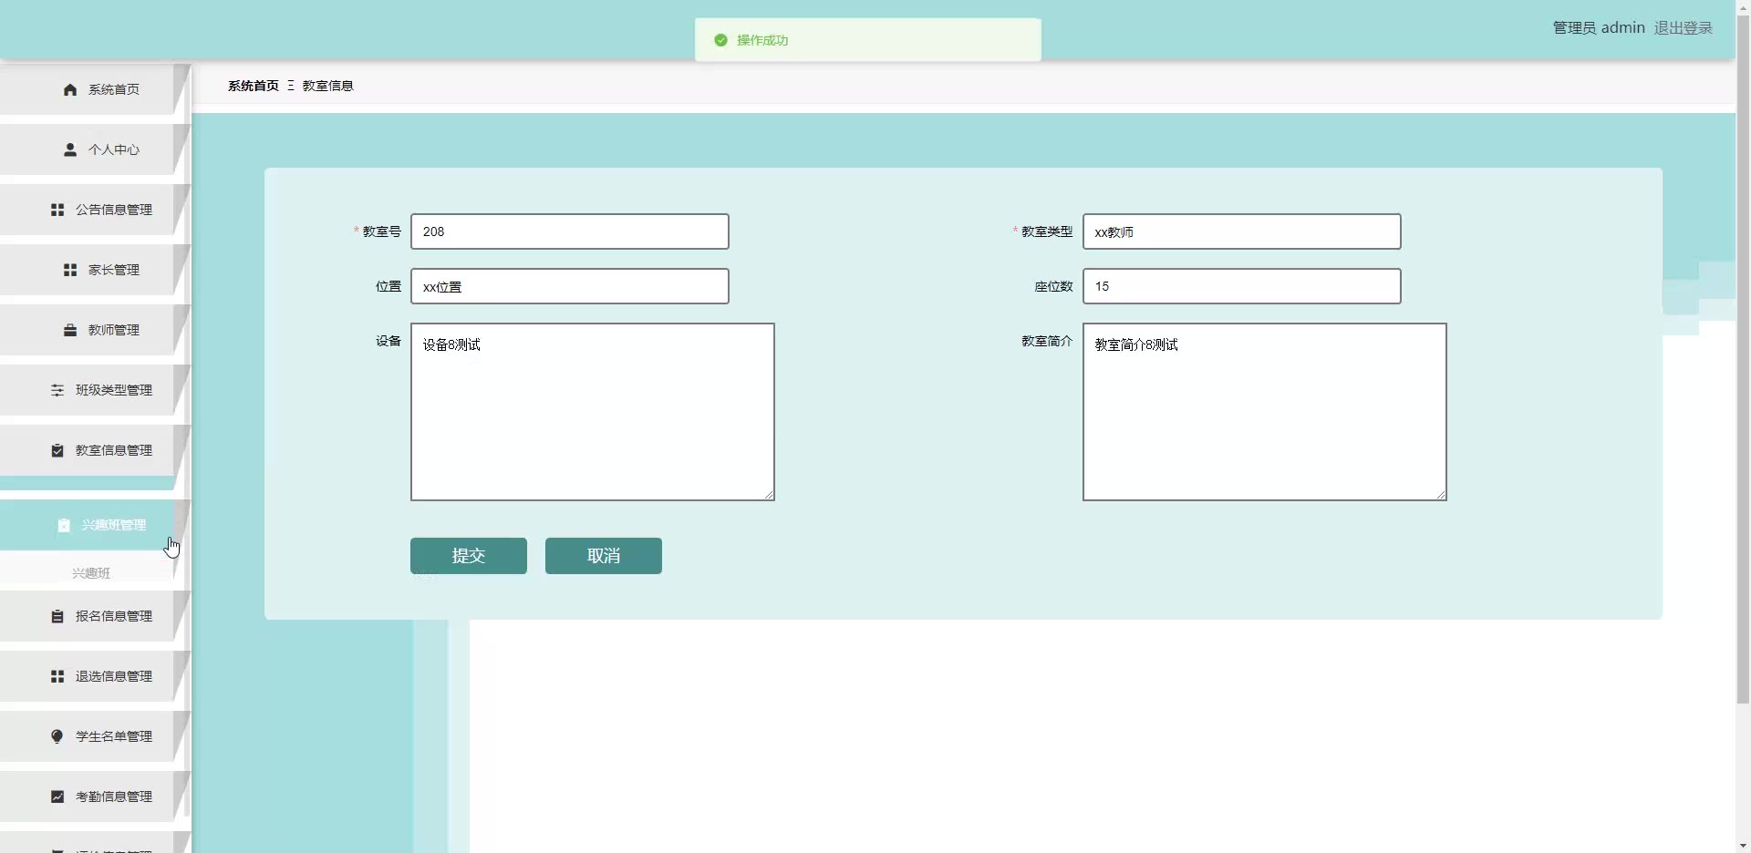
Task: Click the 退出登录 link
Action: (x=1684, y=28)
